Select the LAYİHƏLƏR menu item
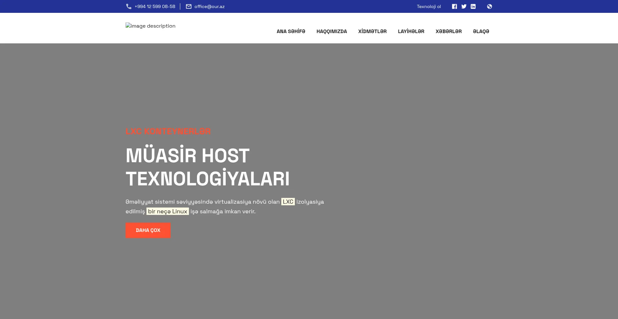This screenshot has height=319, width=618. tap(411, 31)
